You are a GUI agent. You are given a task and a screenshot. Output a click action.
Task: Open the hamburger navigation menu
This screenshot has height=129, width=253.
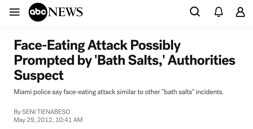tap(15, 12)
